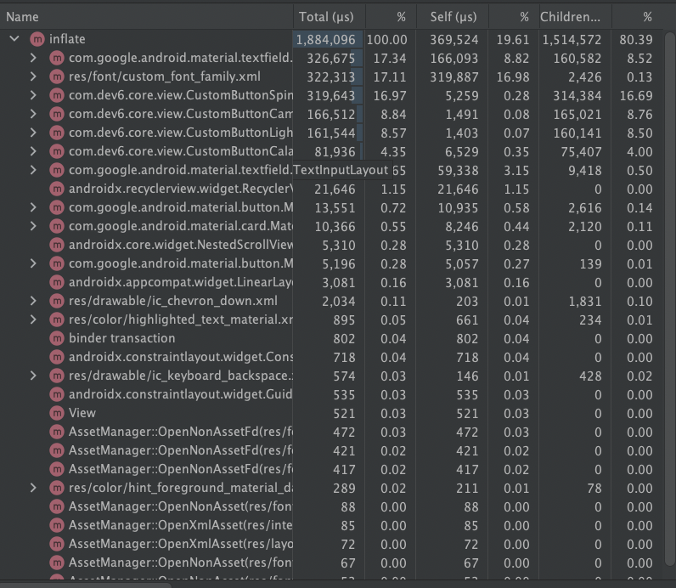
Task: Select the 'View' row
Action: click(x=338, y=413)
